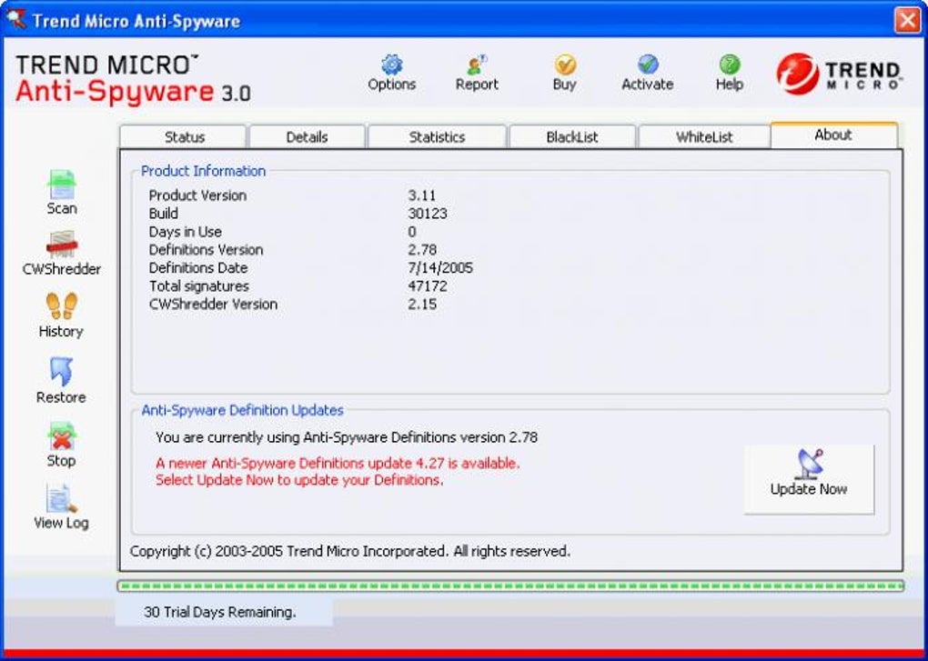Click the currently using Definitions version text
Screen dimensions: 928x661
click(347, 437)
